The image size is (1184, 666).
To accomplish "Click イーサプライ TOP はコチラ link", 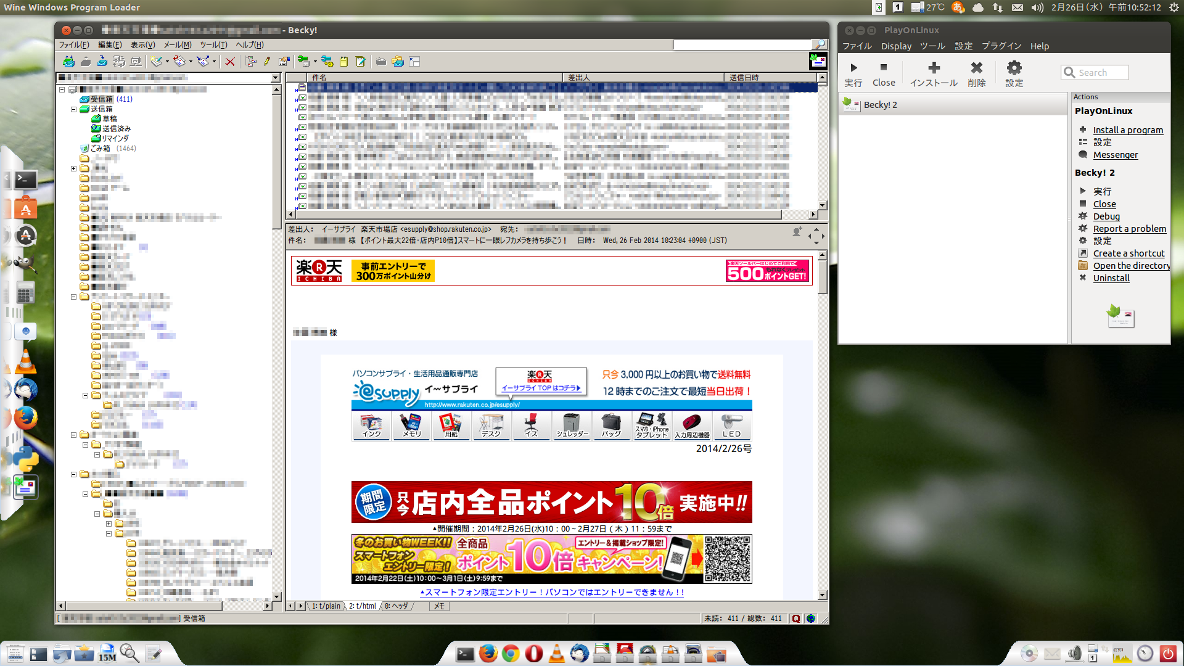I will click(541, 388).
